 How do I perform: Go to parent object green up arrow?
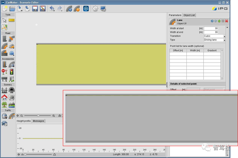pos(219,21)
